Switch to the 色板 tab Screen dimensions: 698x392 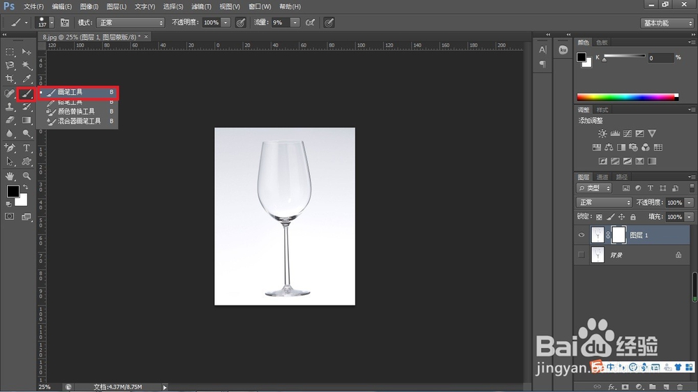tap(602, 43)
